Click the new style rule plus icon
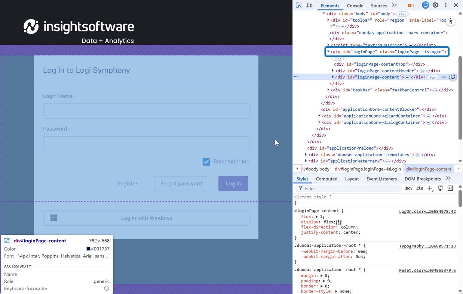Viewport: 463px width, 294px height. (x=430, y=188)
